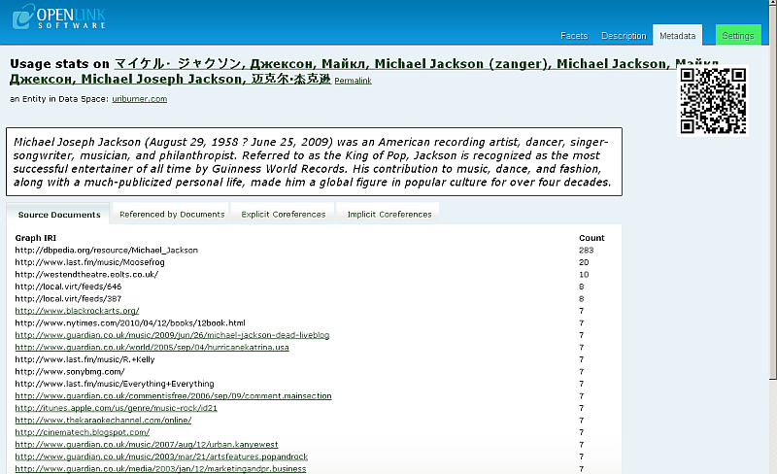Select the Metadata tab
The height and width of the screenshot is (474, 777).
[677, 36]
